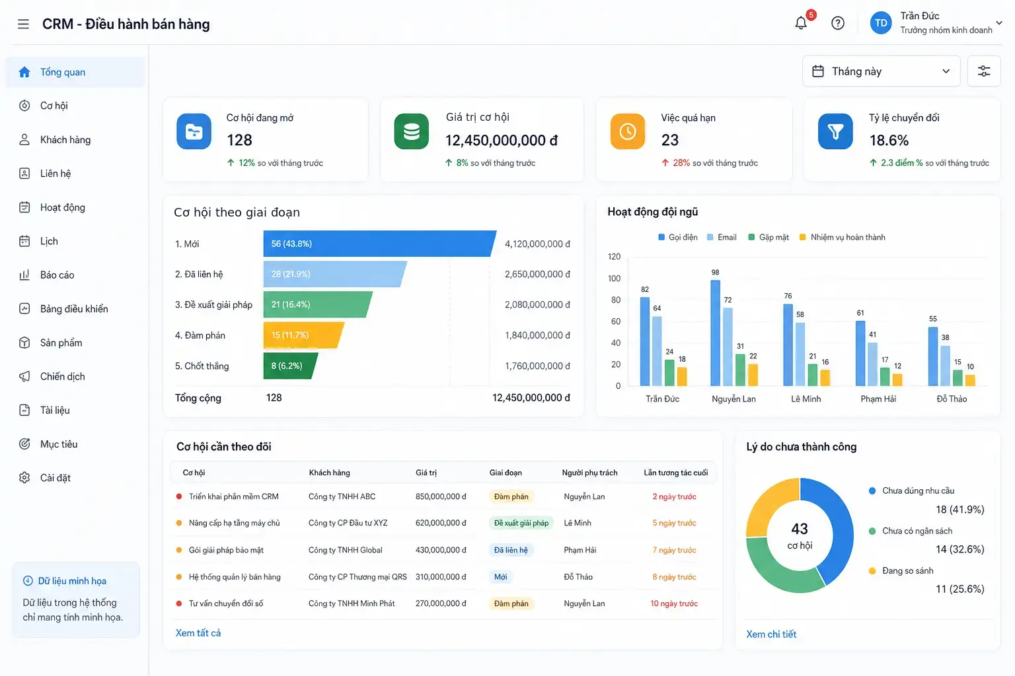
Task: Click the blue funnel icon on Tỷ lệ chuyển đổi
Action: point(835,131)
